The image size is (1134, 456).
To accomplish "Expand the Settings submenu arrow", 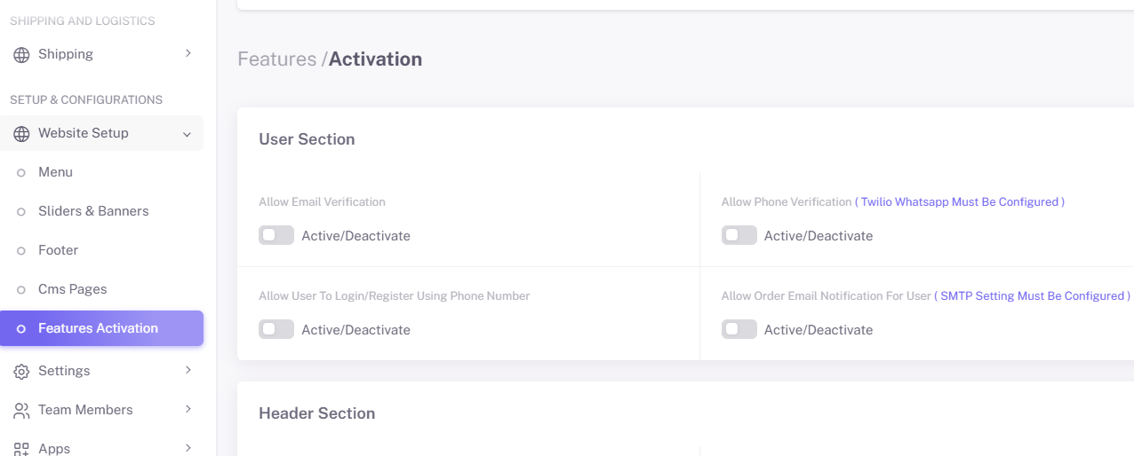I will [188, 370].
